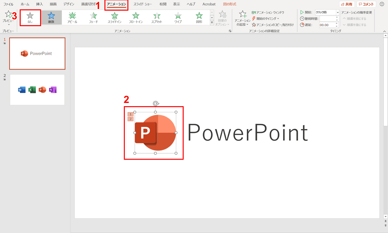Image resolution: width=388 pixels, height=233 pixels.
Task: Select slide 1 thumbnail
Action: (37, 54)
